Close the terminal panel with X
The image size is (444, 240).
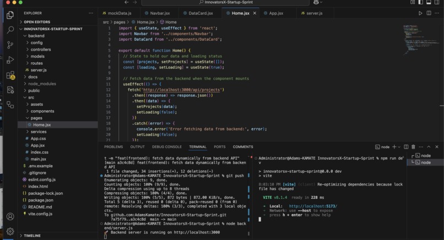[x=437, y=146]
